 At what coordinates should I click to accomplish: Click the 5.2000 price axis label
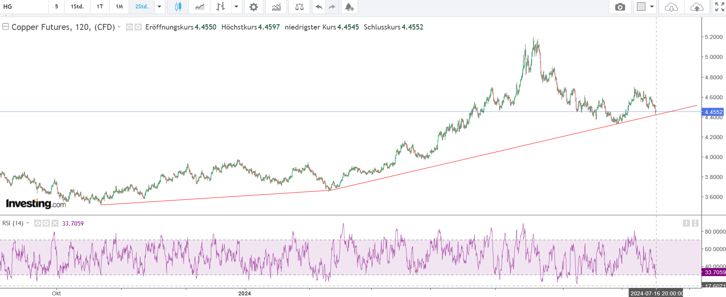714,37
